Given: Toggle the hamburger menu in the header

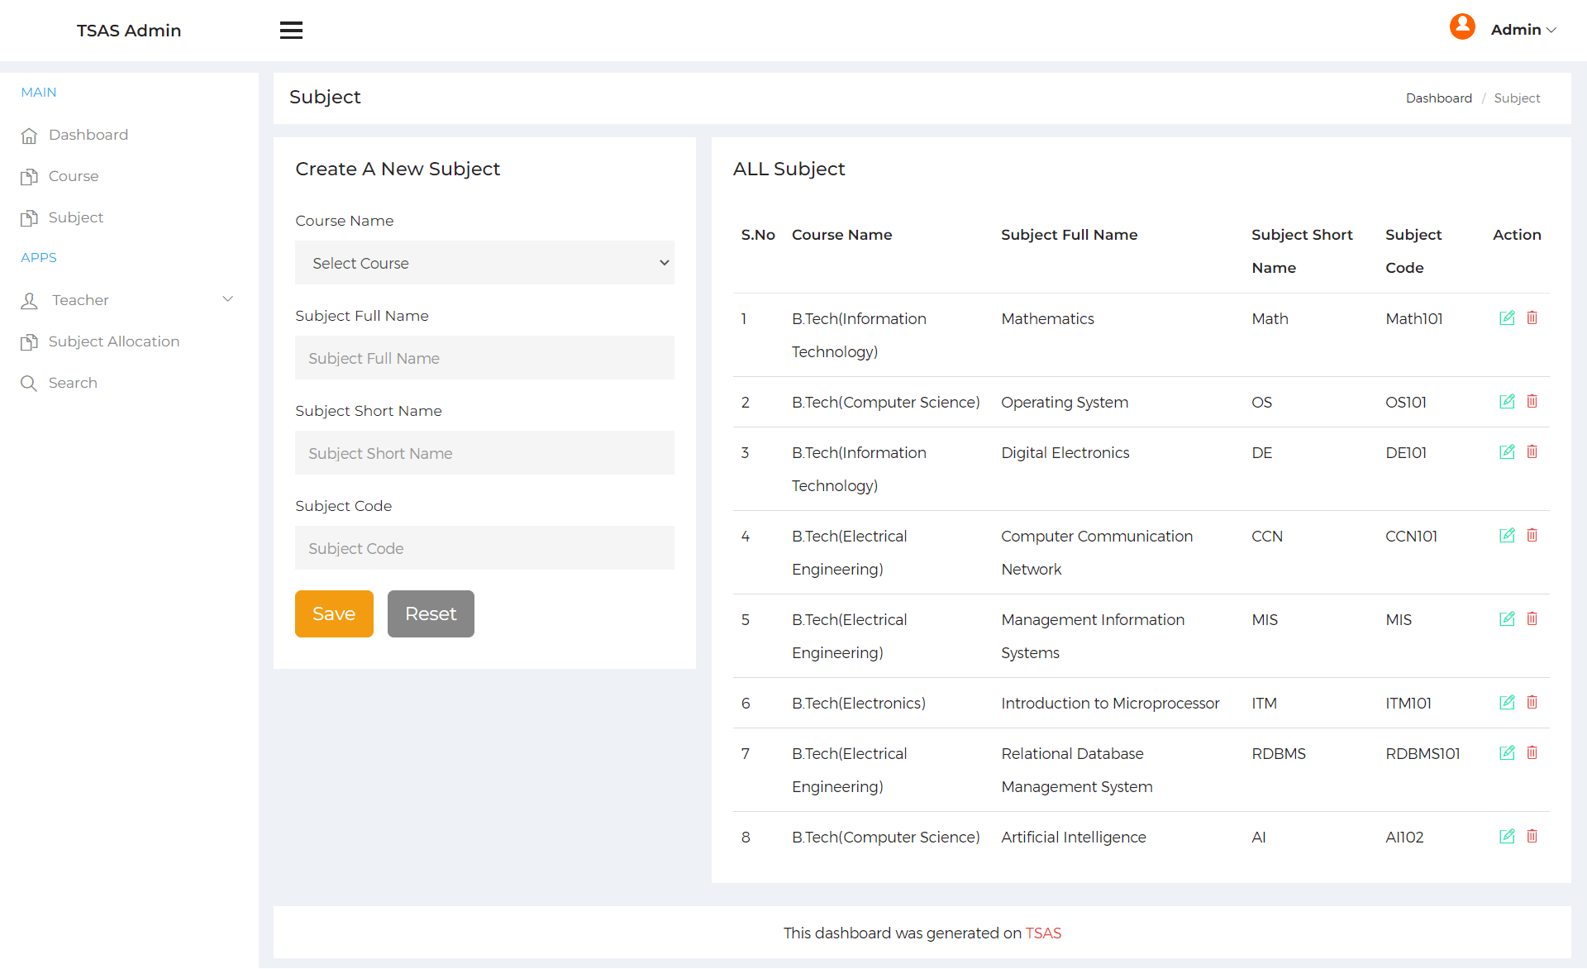Looking at the screenshot, I should (x=291, y=30).
